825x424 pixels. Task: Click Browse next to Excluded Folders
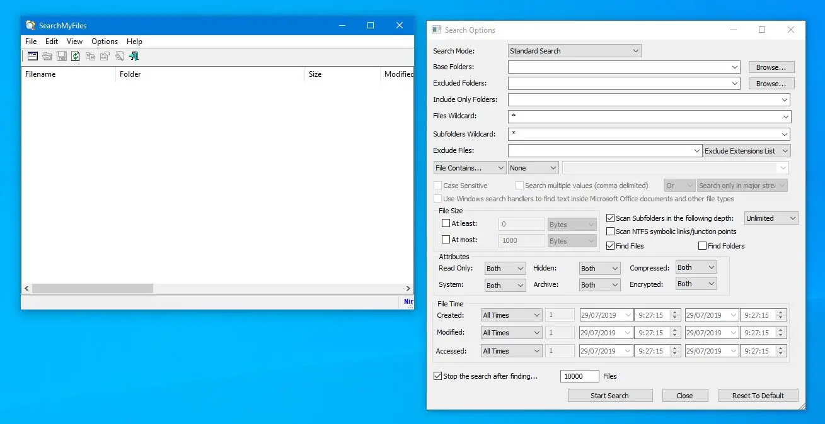[x=771, y=83]
